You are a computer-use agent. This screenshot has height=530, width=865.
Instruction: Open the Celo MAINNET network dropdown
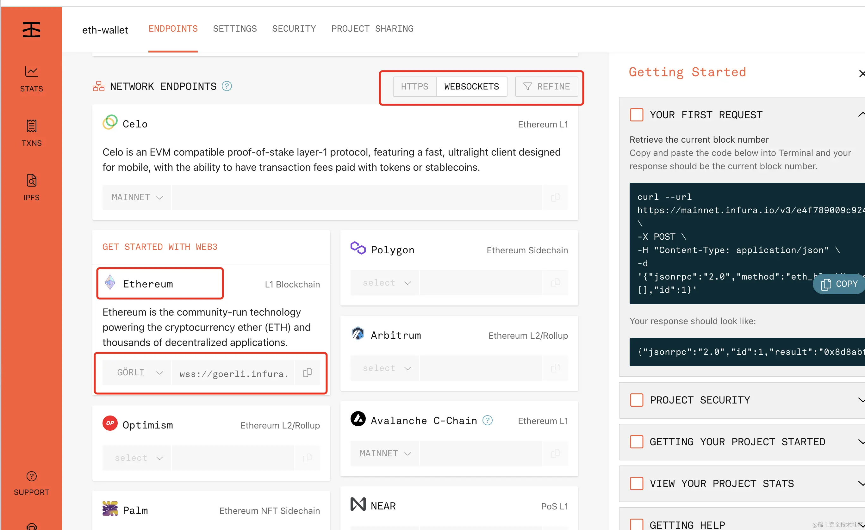tap(137, 197)
